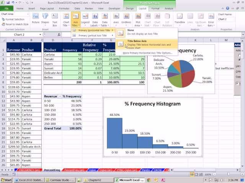Open Excel Help question mark icon
This screenshot has height=183, width=245.
pyautogui.click(x=227, y=8)
